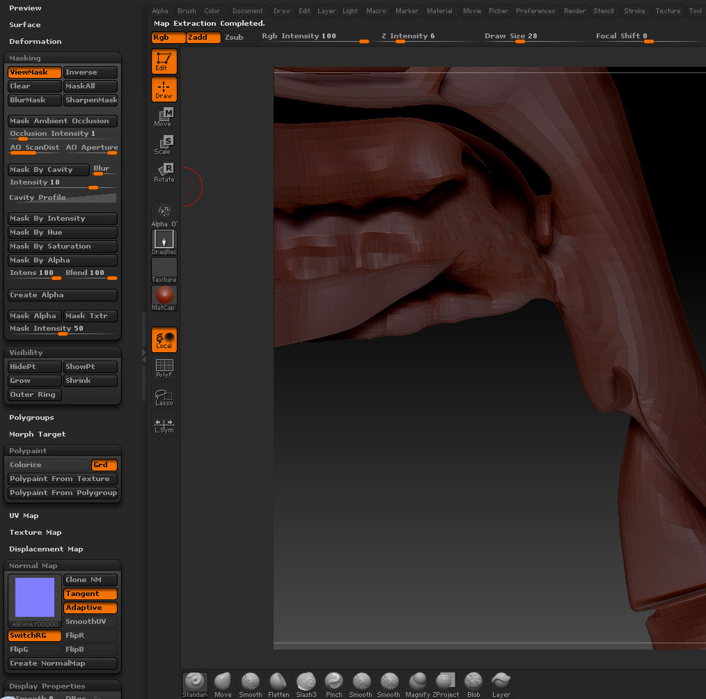Enable SmoothUV option
706x699 pixels.
90,622
